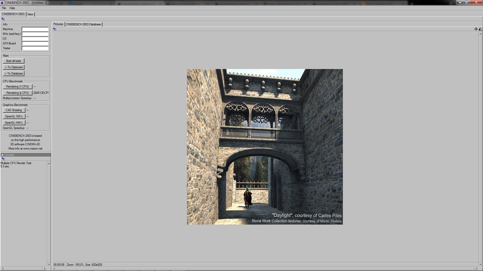Click the 00:00:09 render time in status bar
The height and width of the screenshot is (271, 483).
[x=59, y=265]
